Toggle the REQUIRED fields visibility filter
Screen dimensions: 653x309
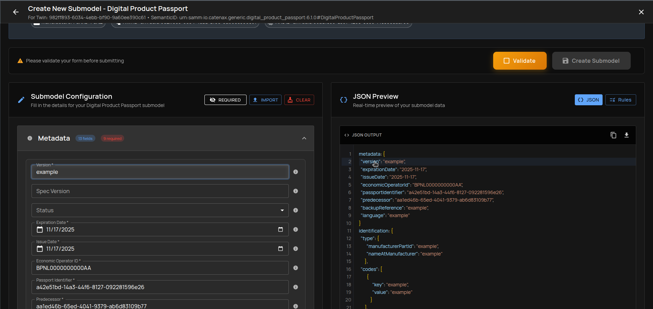(x=225, y=100)
